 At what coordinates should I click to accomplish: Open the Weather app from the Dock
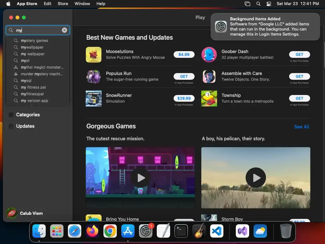pyautogui.click(x=260, y=231)
